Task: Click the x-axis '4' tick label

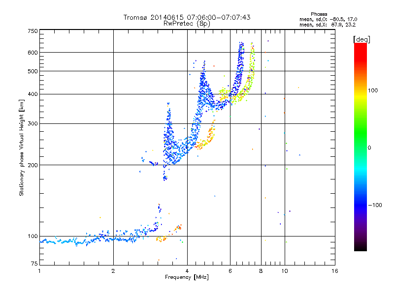Action: pos(187,271)
